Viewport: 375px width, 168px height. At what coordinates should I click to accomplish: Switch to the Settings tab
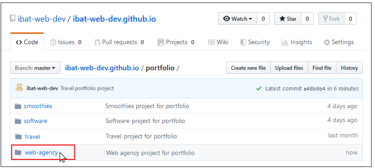tap(339, 42)
